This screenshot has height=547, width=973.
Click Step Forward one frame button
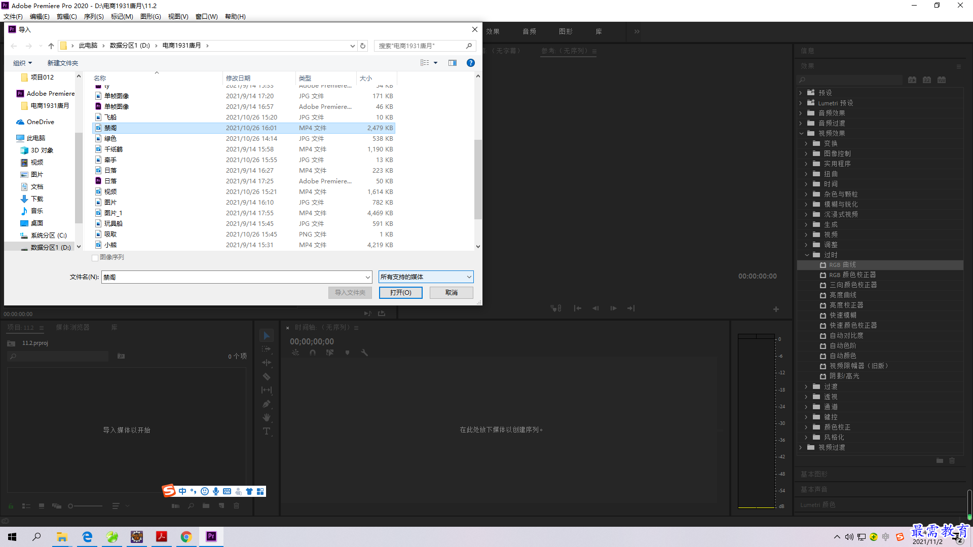613,308
